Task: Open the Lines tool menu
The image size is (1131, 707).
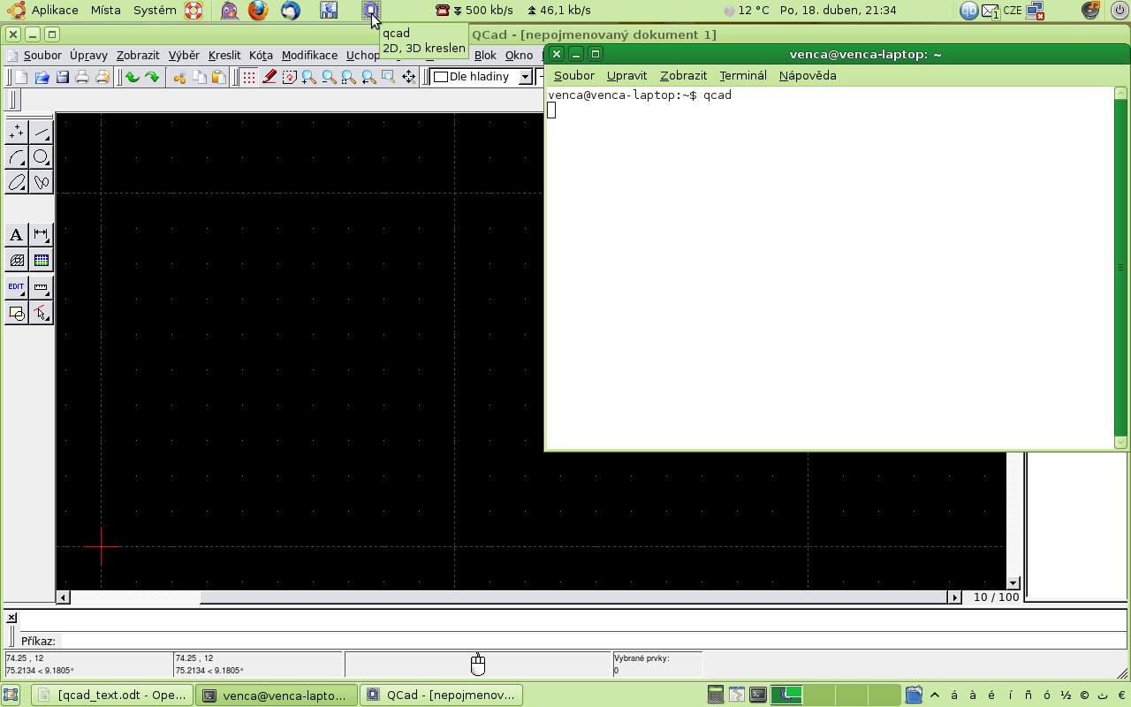Action: (x=42, y=133)
